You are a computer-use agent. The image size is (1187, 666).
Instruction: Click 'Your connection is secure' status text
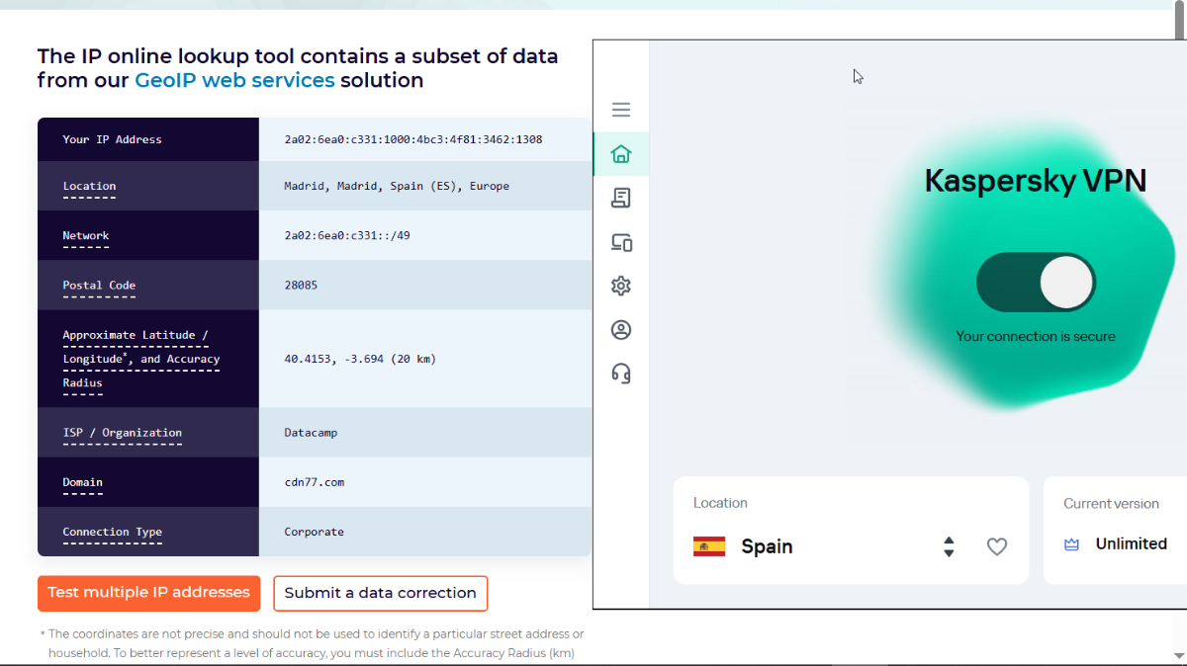1036,336
